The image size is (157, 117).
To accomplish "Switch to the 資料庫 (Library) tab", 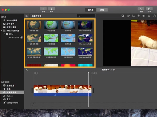I will 91,10.
